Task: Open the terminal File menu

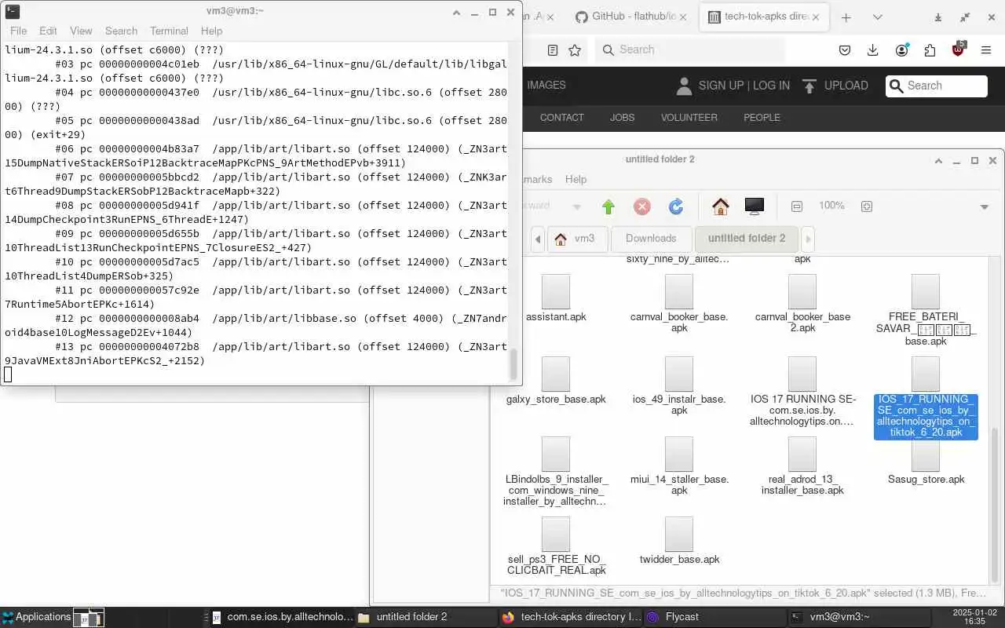Action: (18, 31)
